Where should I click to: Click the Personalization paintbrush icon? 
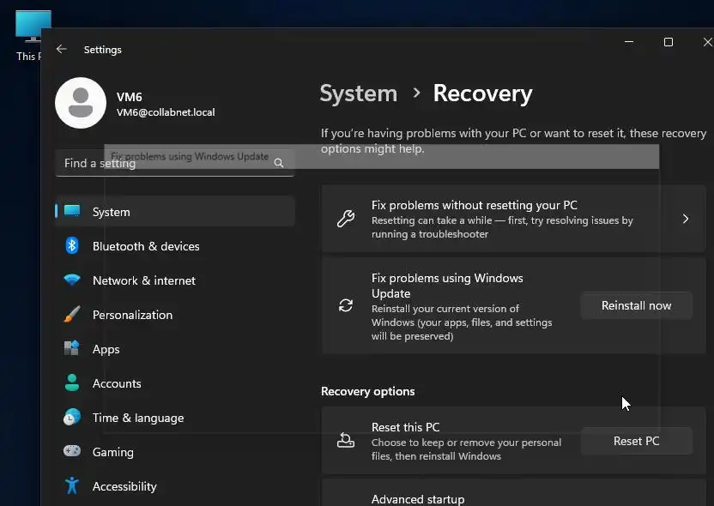tap(72, 315)
